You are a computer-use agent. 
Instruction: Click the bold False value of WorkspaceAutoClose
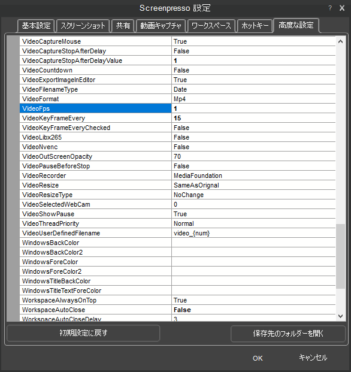coord(253,310)
